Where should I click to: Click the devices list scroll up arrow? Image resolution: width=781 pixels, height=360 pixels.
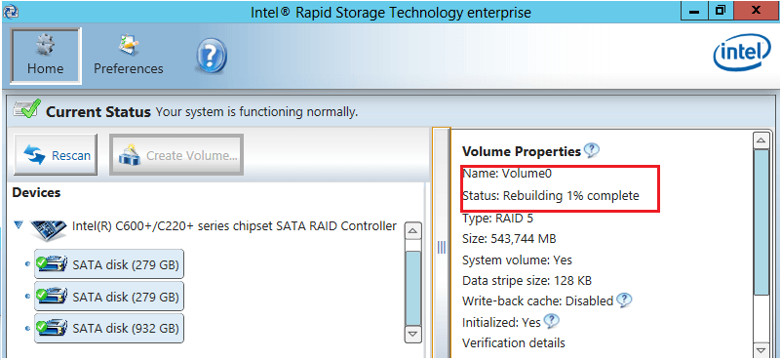click(x=412, y=231)
